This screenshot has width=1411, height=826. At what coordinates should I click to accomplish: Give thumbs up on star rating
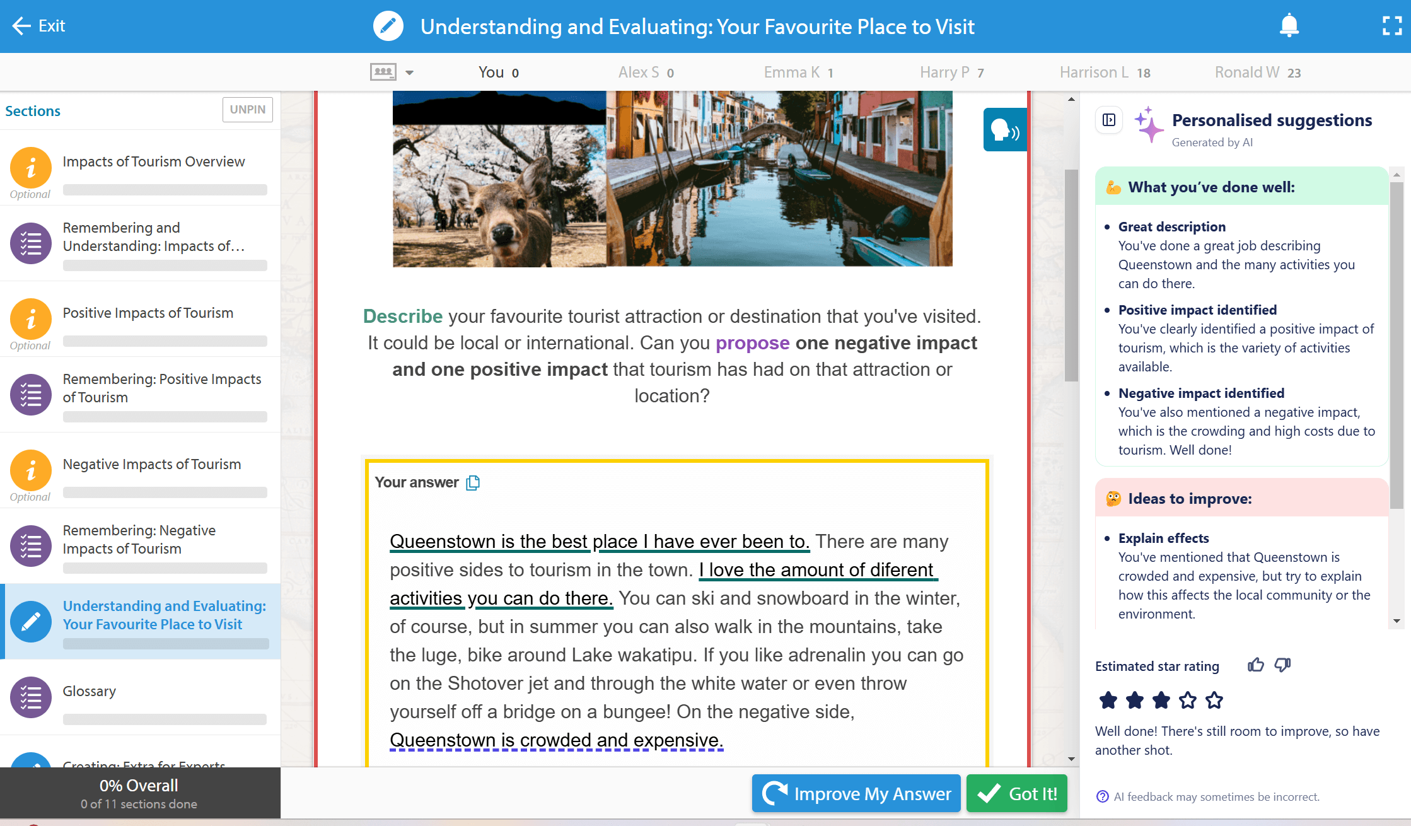pyautogui.click(x=1255, y=665)
